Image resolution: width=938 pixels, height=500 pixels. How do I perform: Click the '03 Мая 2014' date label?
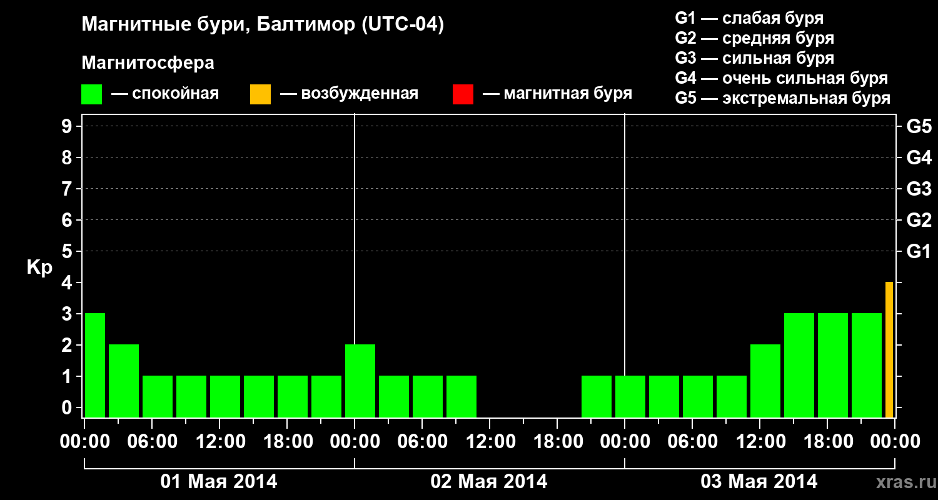[x=759, y=482]
